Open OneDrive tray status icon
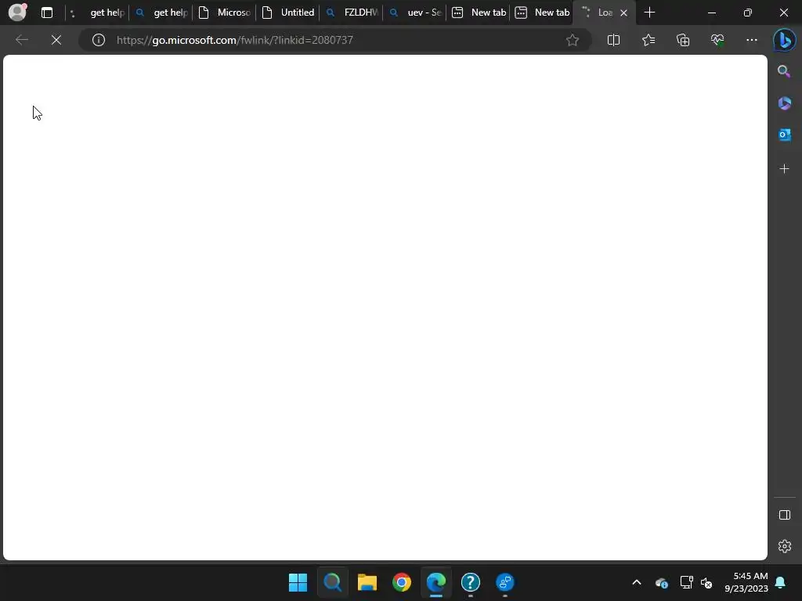Image resolution: width=802 pixels, height=601 pixels. pos(661,582)
